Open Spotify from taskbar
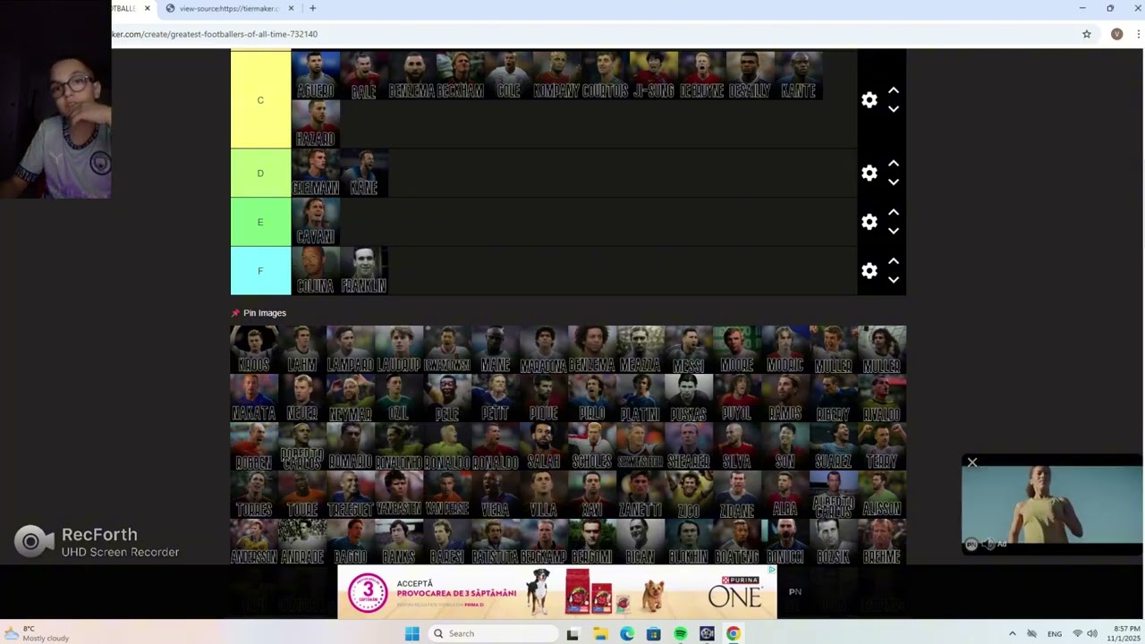 tap(680, 633)
